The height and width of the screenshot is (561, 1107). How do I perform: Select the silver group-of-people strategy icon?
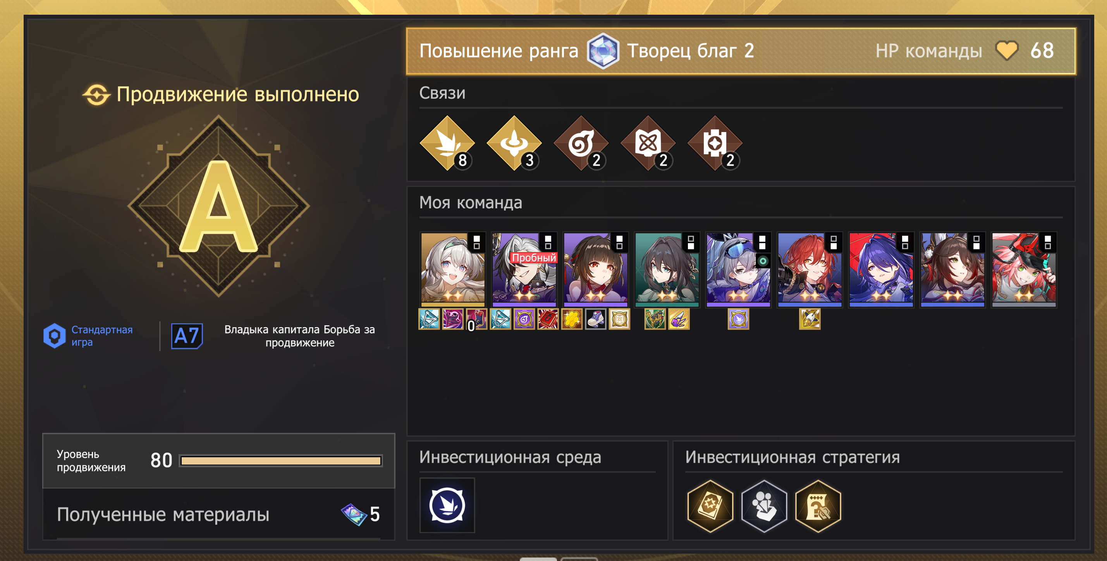tap(764, 506)
